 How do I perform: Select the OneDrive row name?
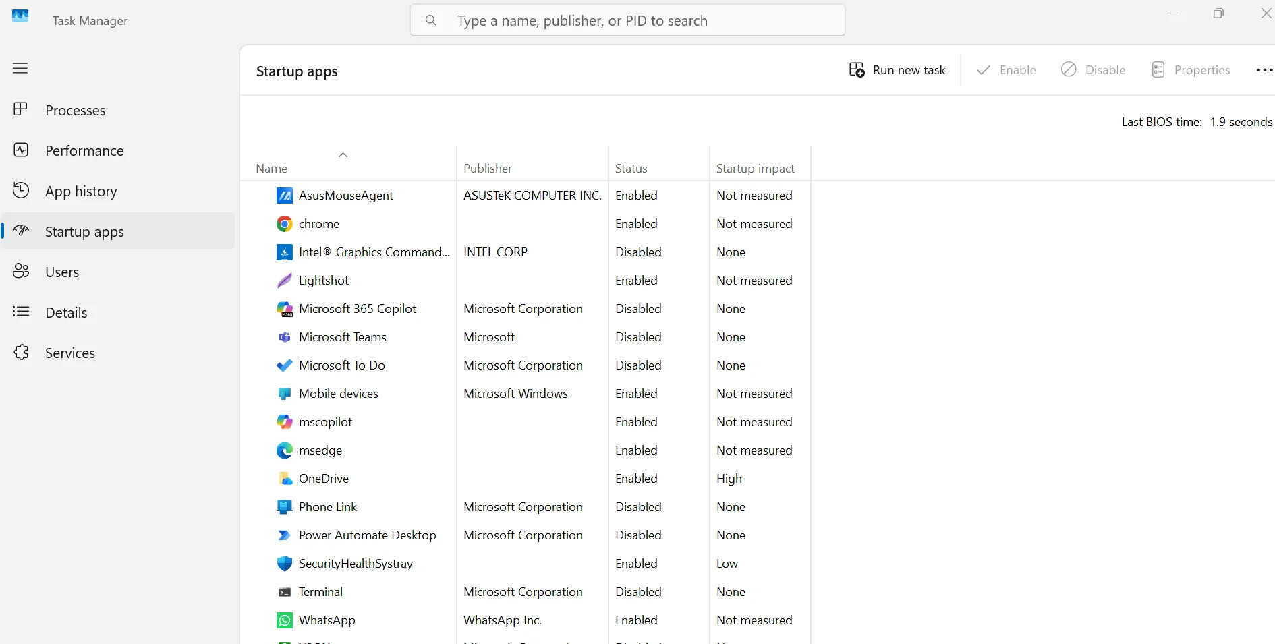pyautogui.click(x=324, y=479)
